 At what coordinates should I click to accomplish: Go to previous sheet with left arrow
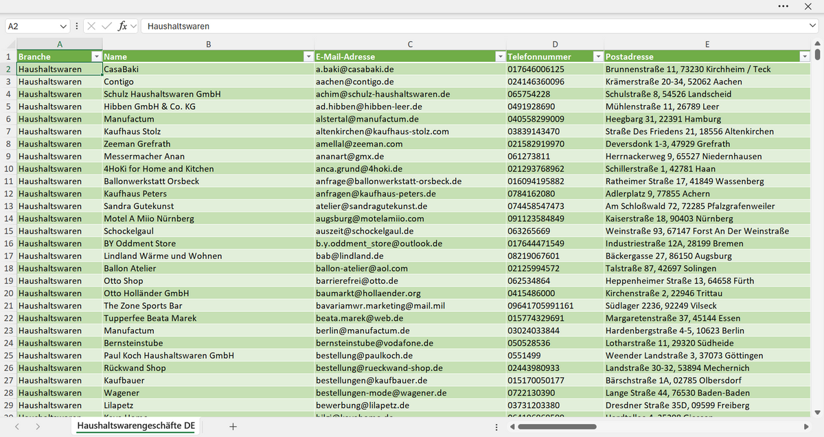coord(16,427)
